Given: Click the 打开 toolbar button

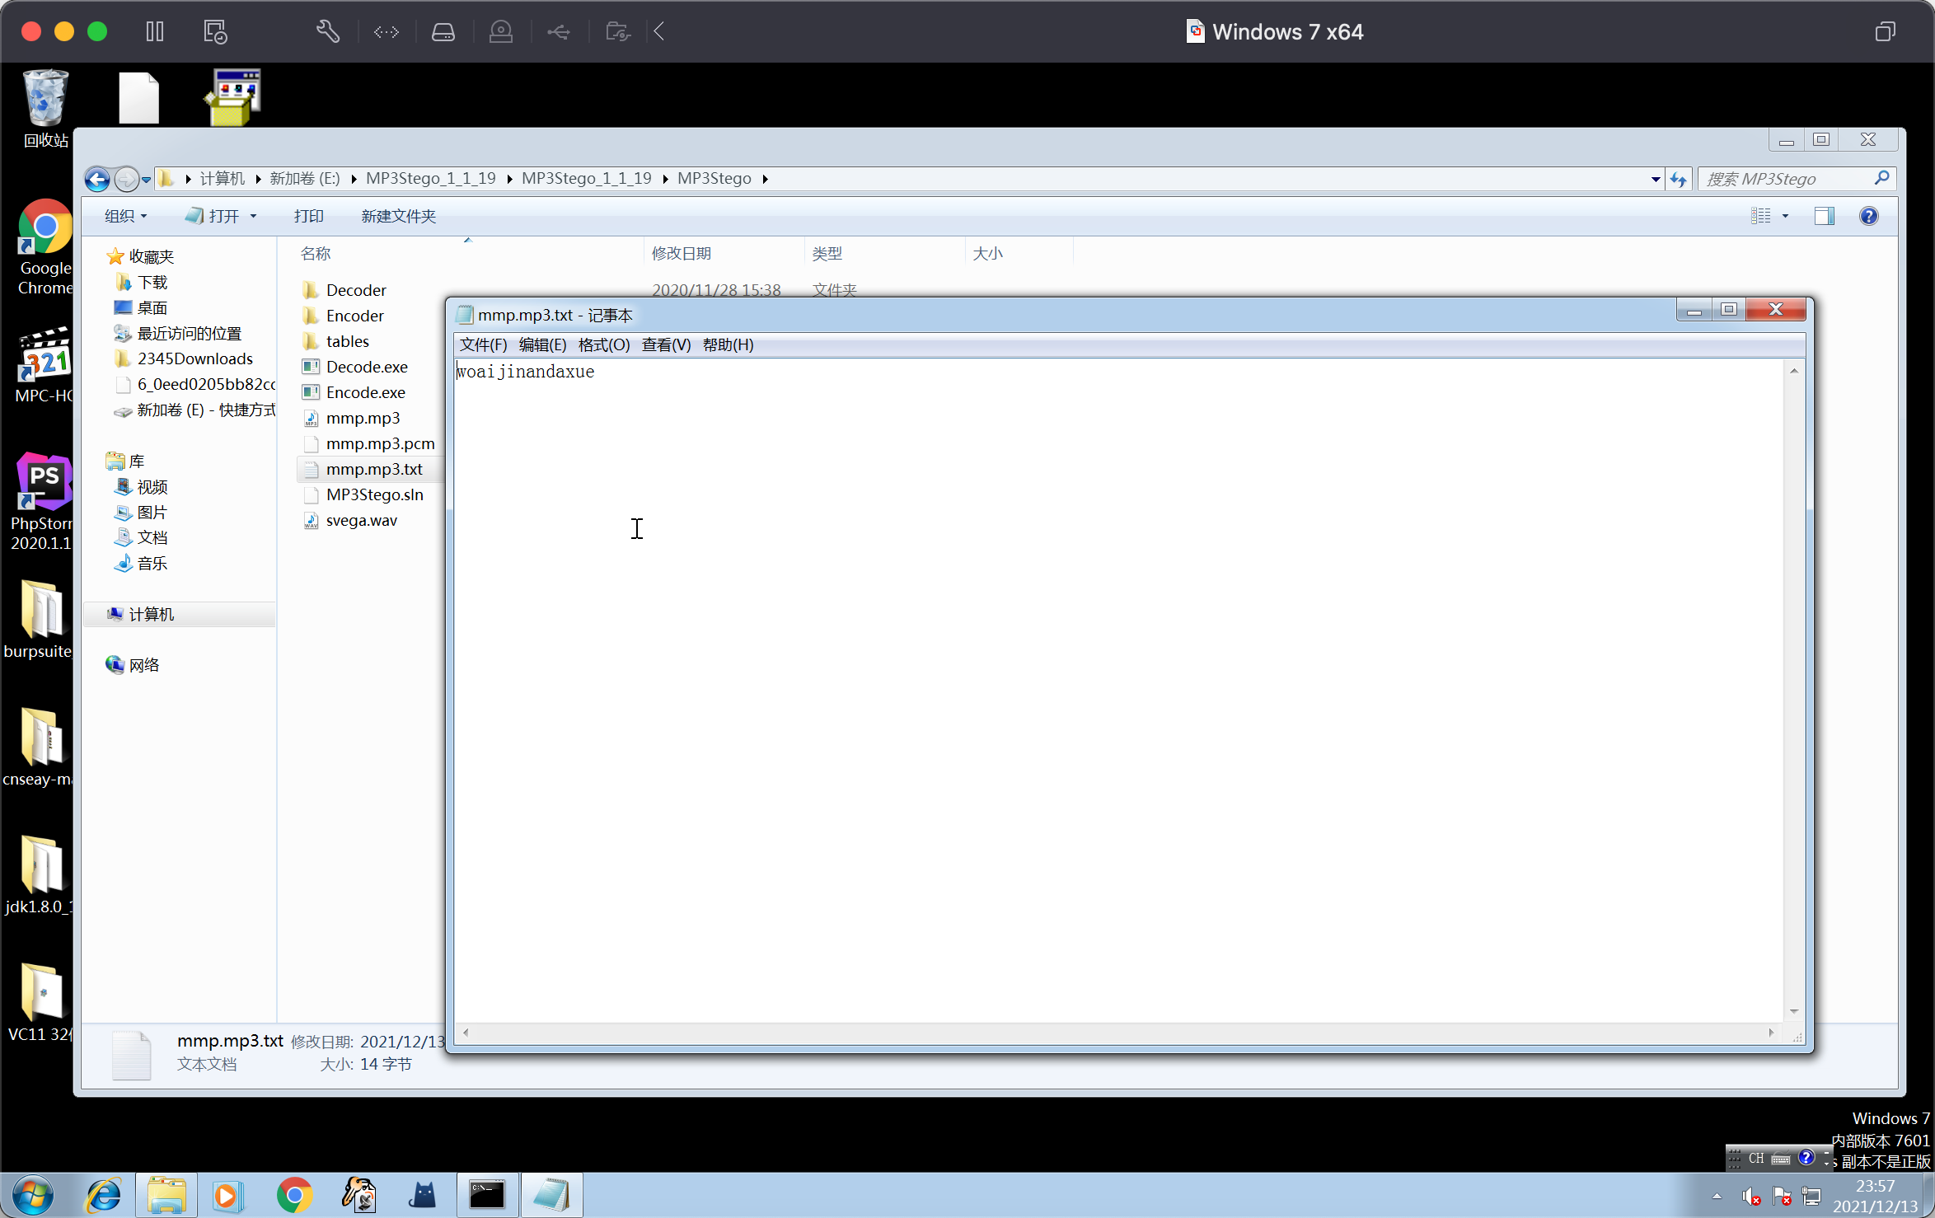Looking at the screenshot, I should [x=212, y=216].
